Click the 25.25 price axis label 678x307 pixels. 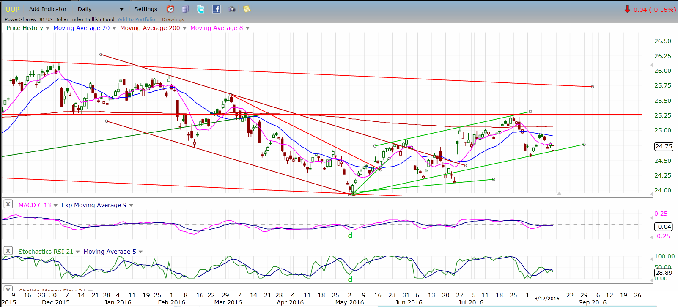662,115
